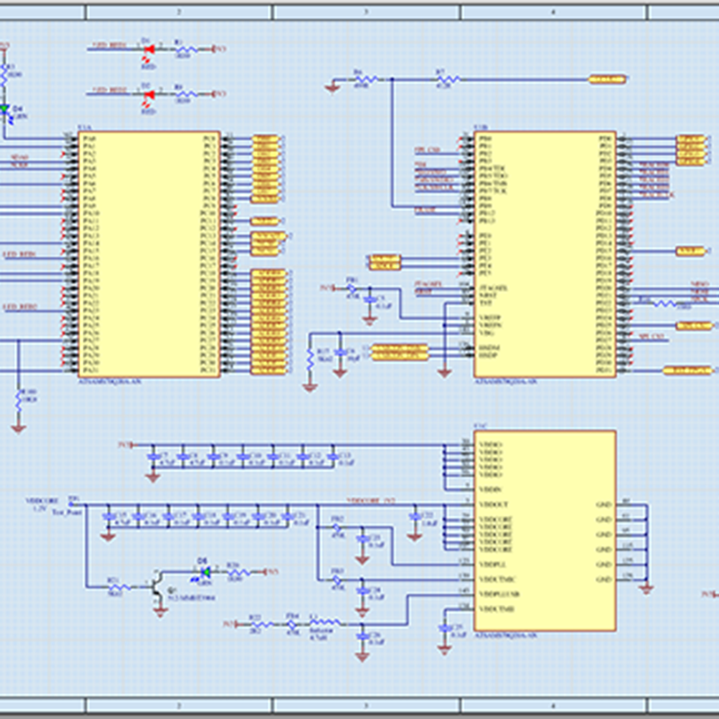Select the red LED D2 symbol
This screenshot has height=719, width=719.
point(147,93)
